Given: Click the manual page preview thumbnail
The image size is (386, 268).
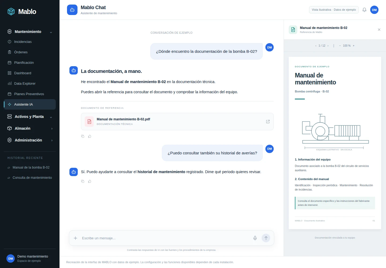Looking at the screenshot, I should (x=335, y=143).
